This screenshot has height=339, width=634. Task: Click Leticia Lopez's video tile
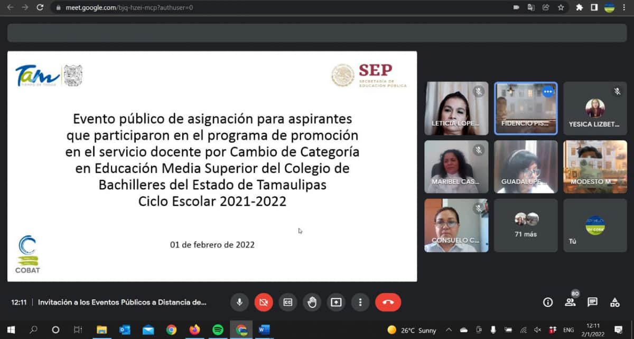pos(456,108)
